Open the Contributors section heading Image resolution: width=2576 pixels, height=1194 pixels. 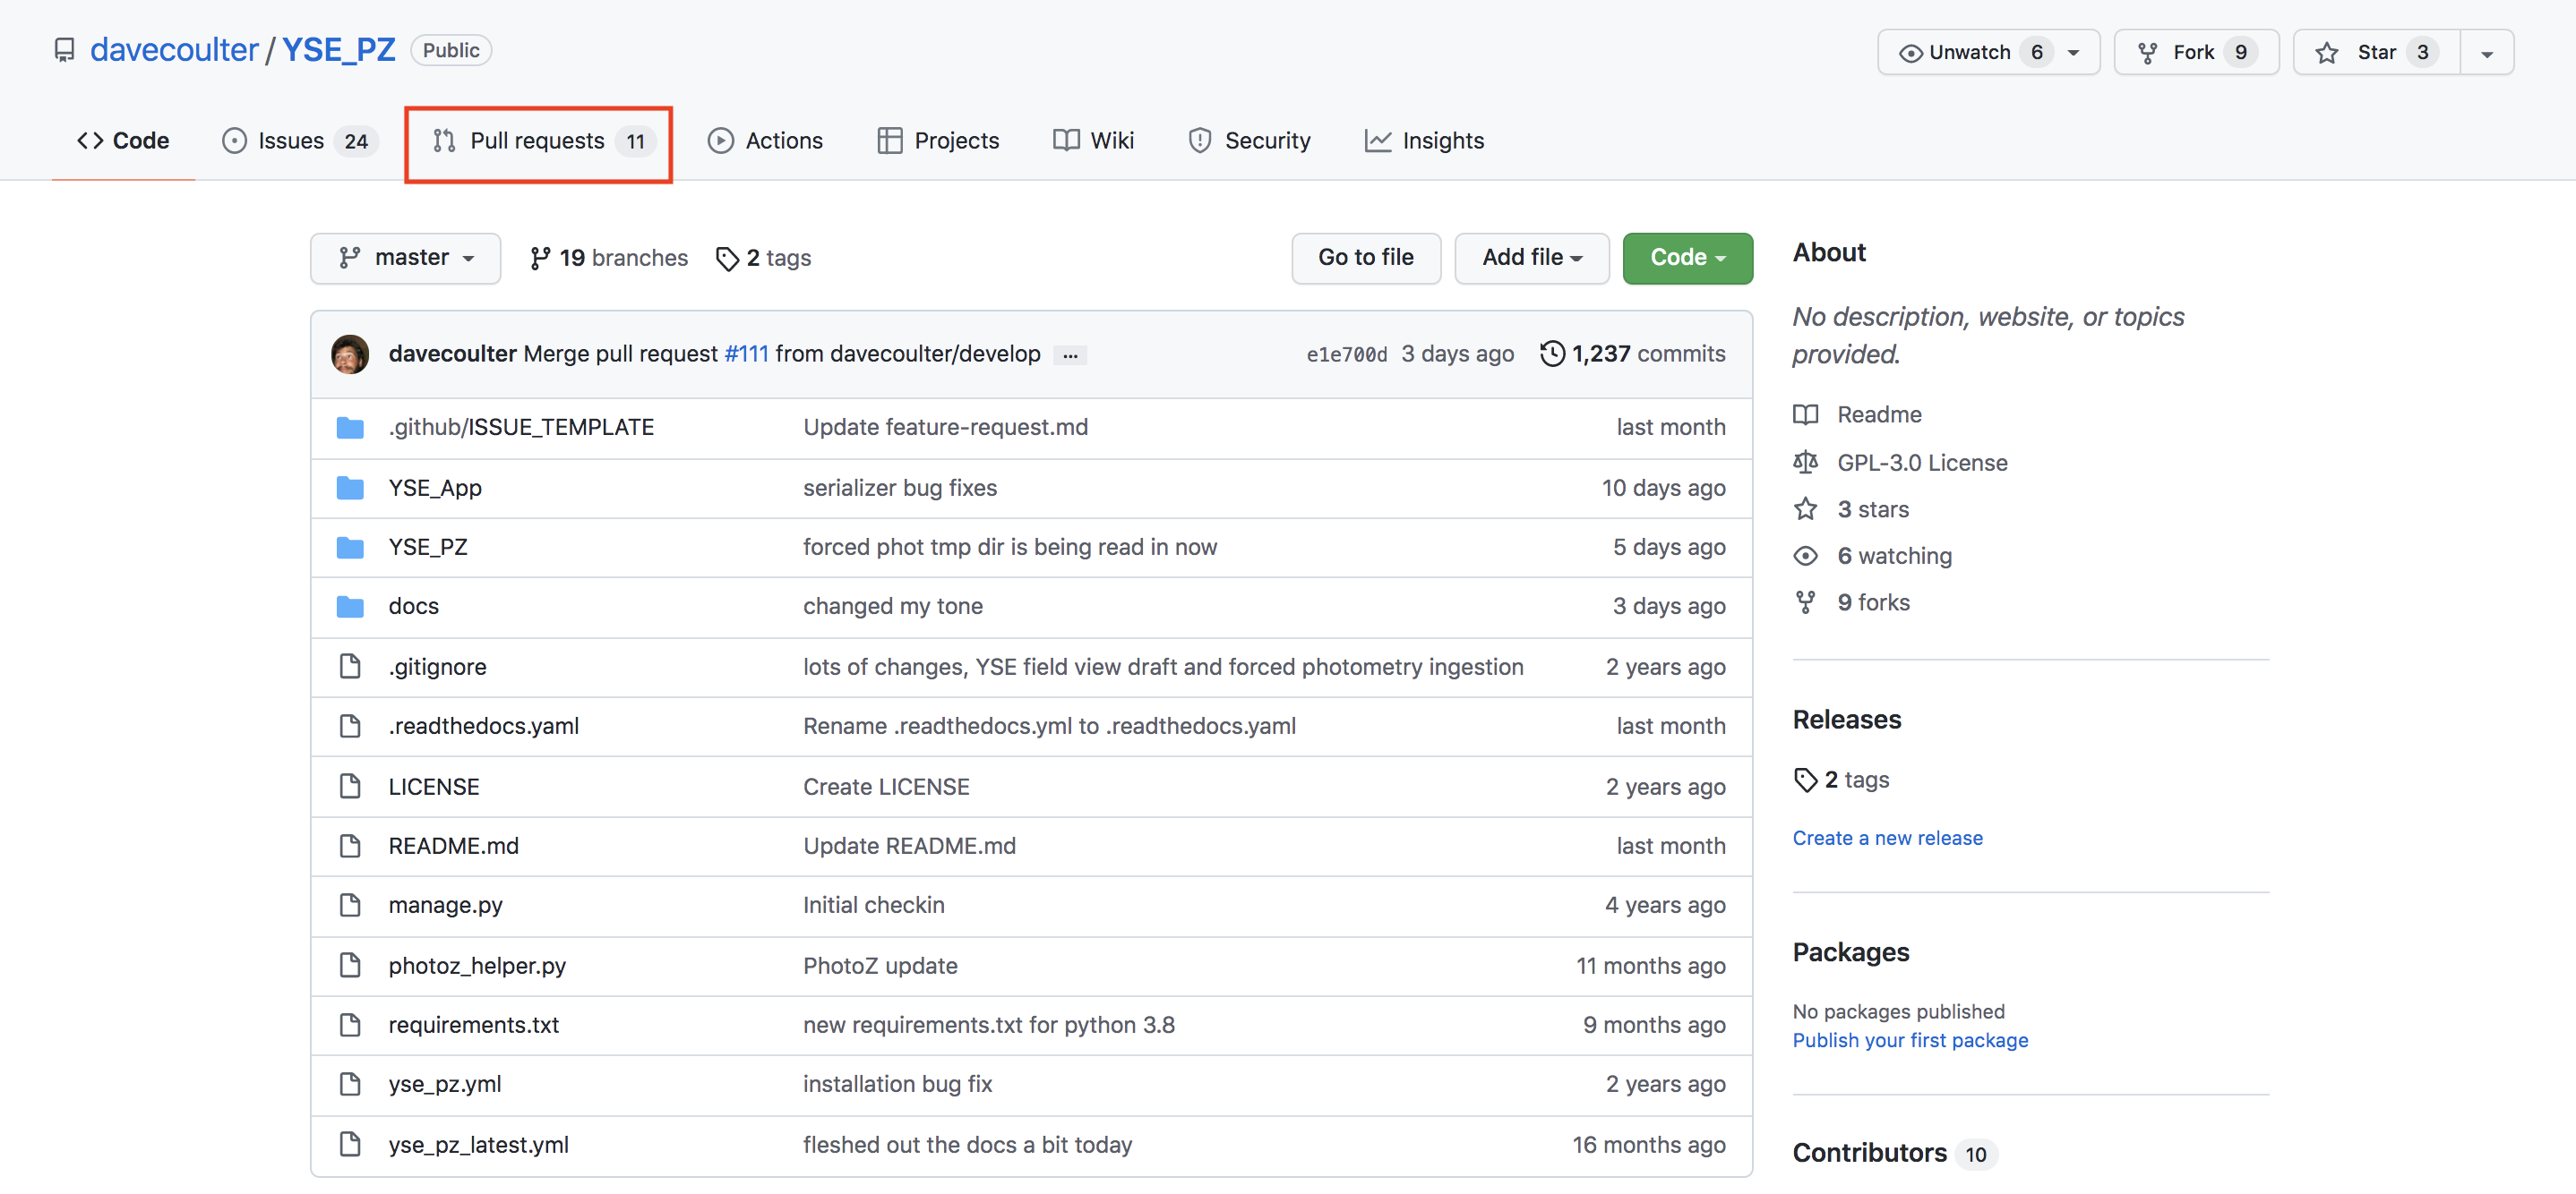[x=1869, y=1153]
